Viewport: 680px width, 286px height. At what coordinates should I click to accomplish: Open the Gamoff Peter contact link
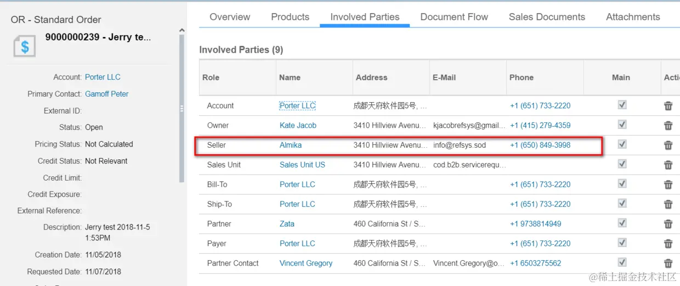[x=107, y=94]
